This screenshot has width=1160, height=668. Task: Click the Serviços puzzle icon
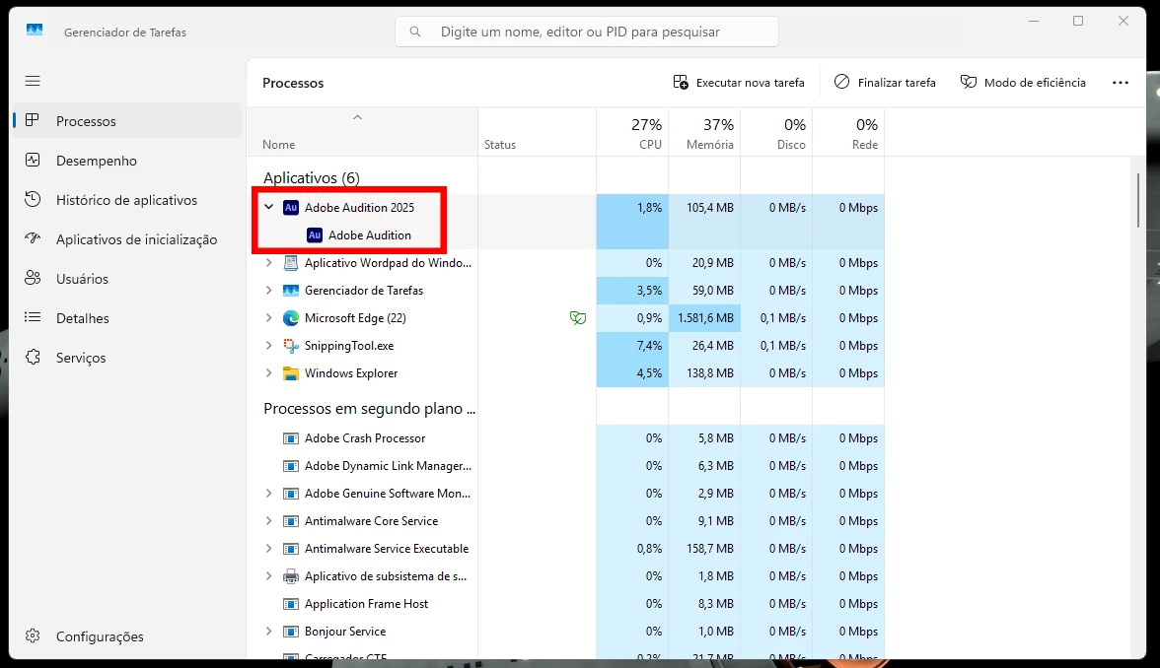click(33, 357)
